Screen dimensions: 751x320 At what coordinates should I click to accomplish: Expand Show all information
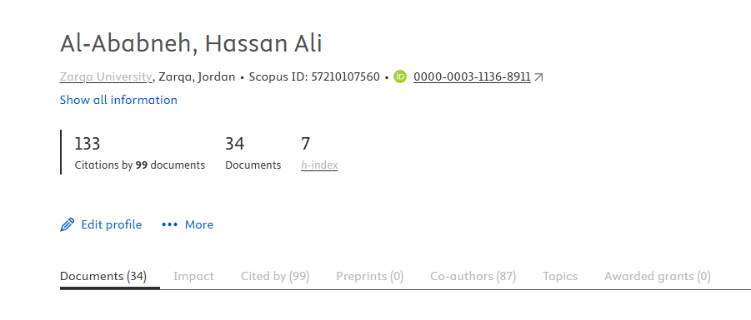pos(118,100)
